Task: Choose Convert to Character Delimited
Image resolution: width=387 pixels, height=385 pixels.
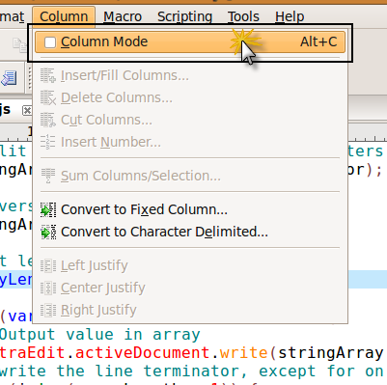Action: pyautogui.click(x=190, y=232)
